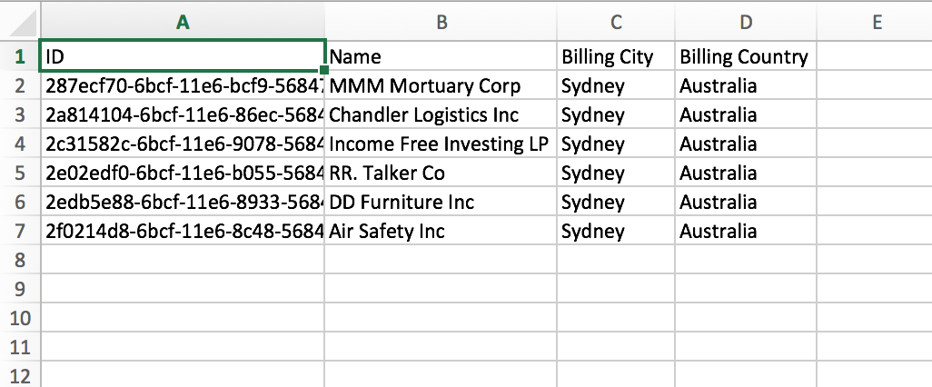Click the Air Safety Inc cell

click(x=441, y=231)
